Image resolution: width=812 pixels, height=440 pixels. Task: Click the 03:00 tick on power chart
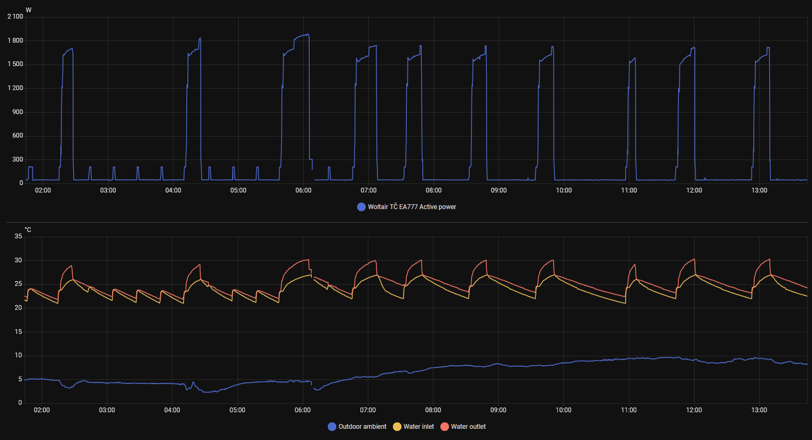[108, 190]
